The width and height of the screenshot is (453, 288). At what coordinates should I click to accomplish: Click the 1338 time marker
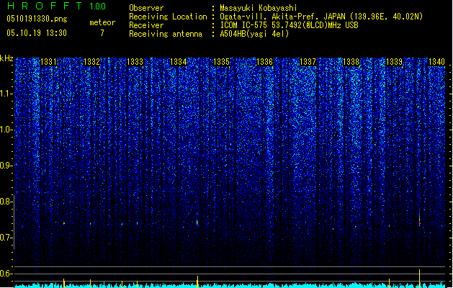click(x=351, y=62)
